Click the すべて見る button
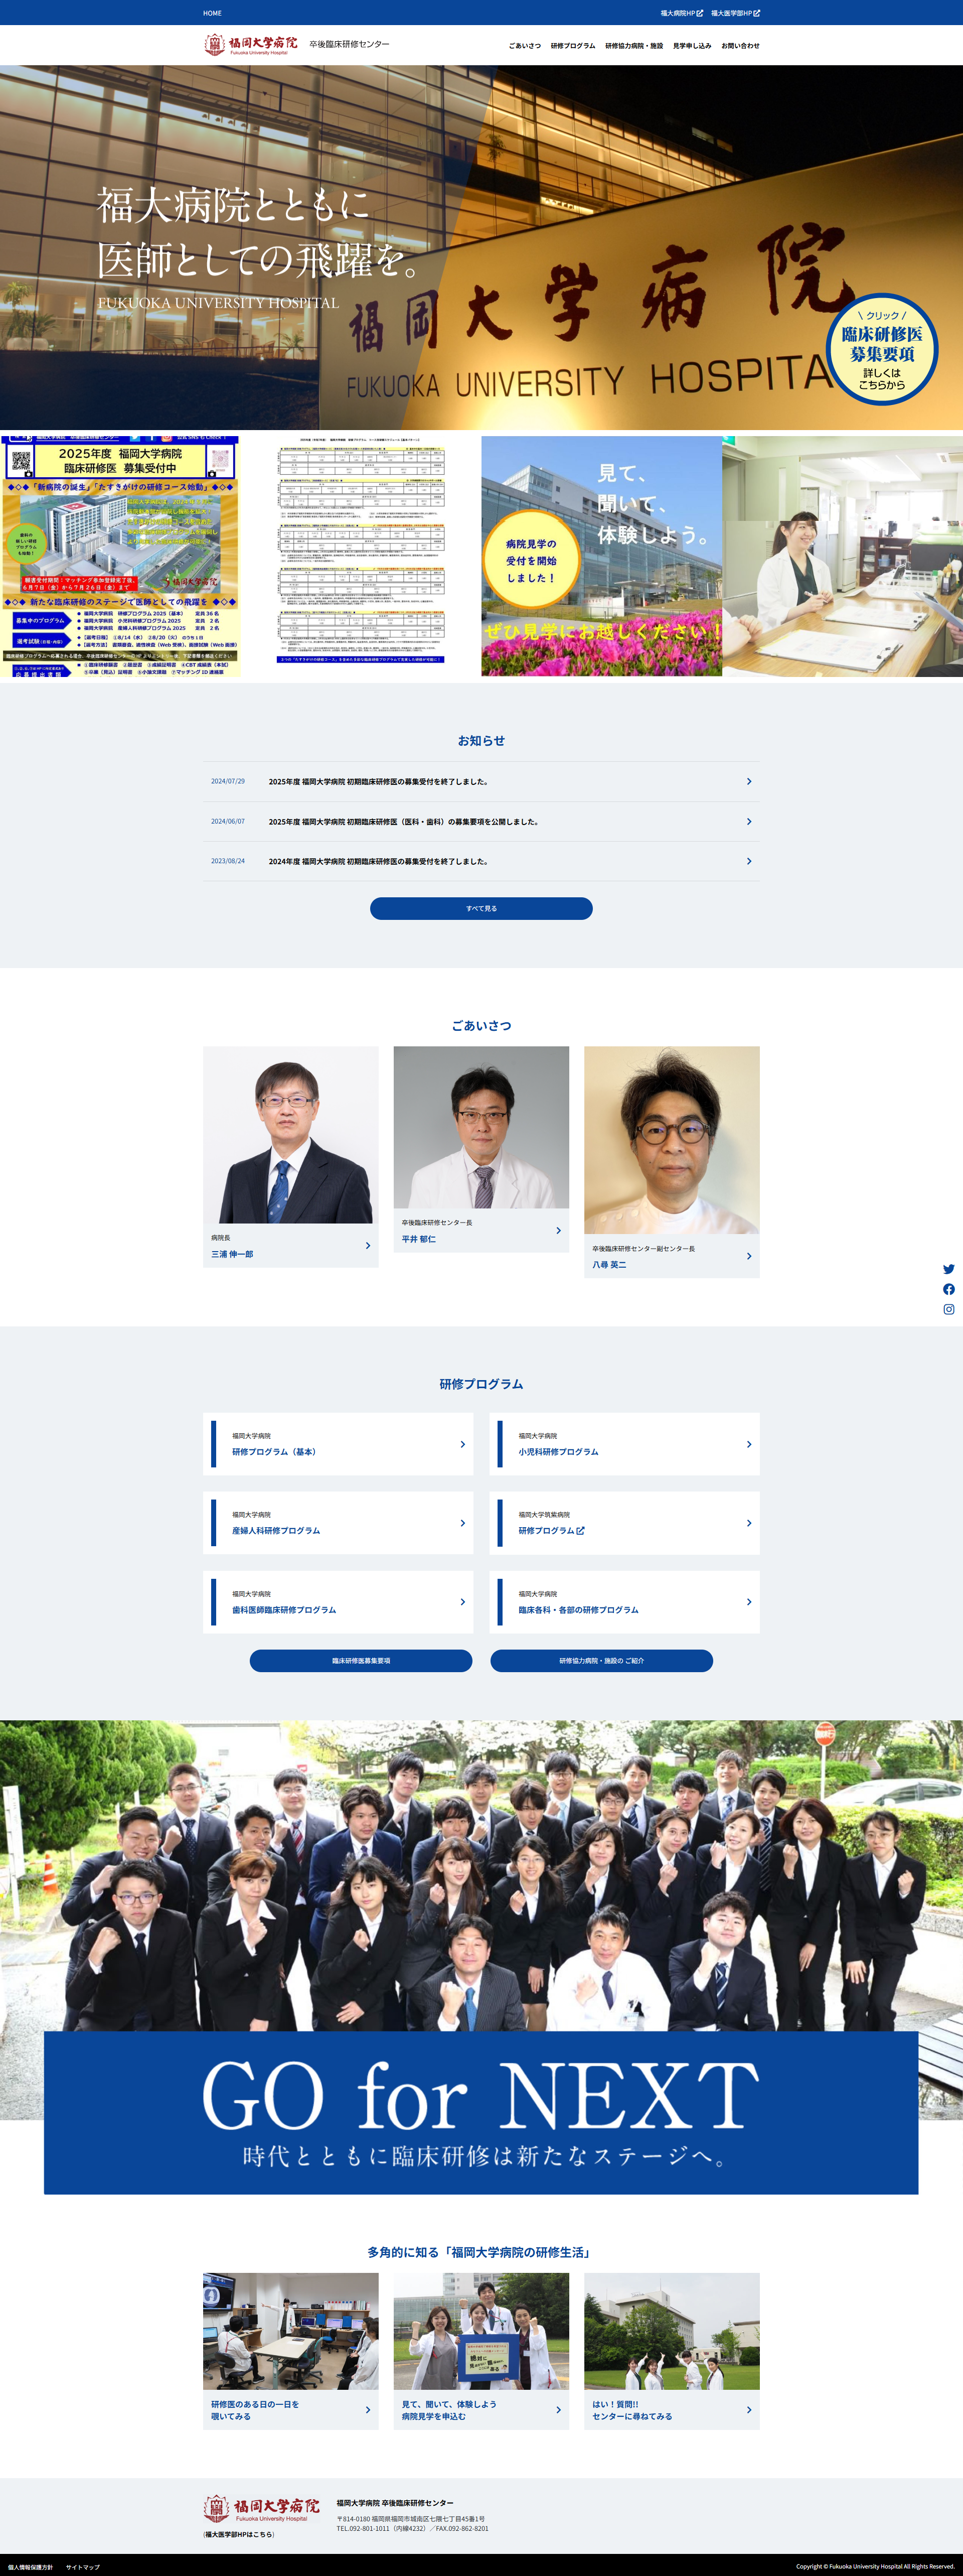This screenshot has width=963, height=2576. pos(480,908)
